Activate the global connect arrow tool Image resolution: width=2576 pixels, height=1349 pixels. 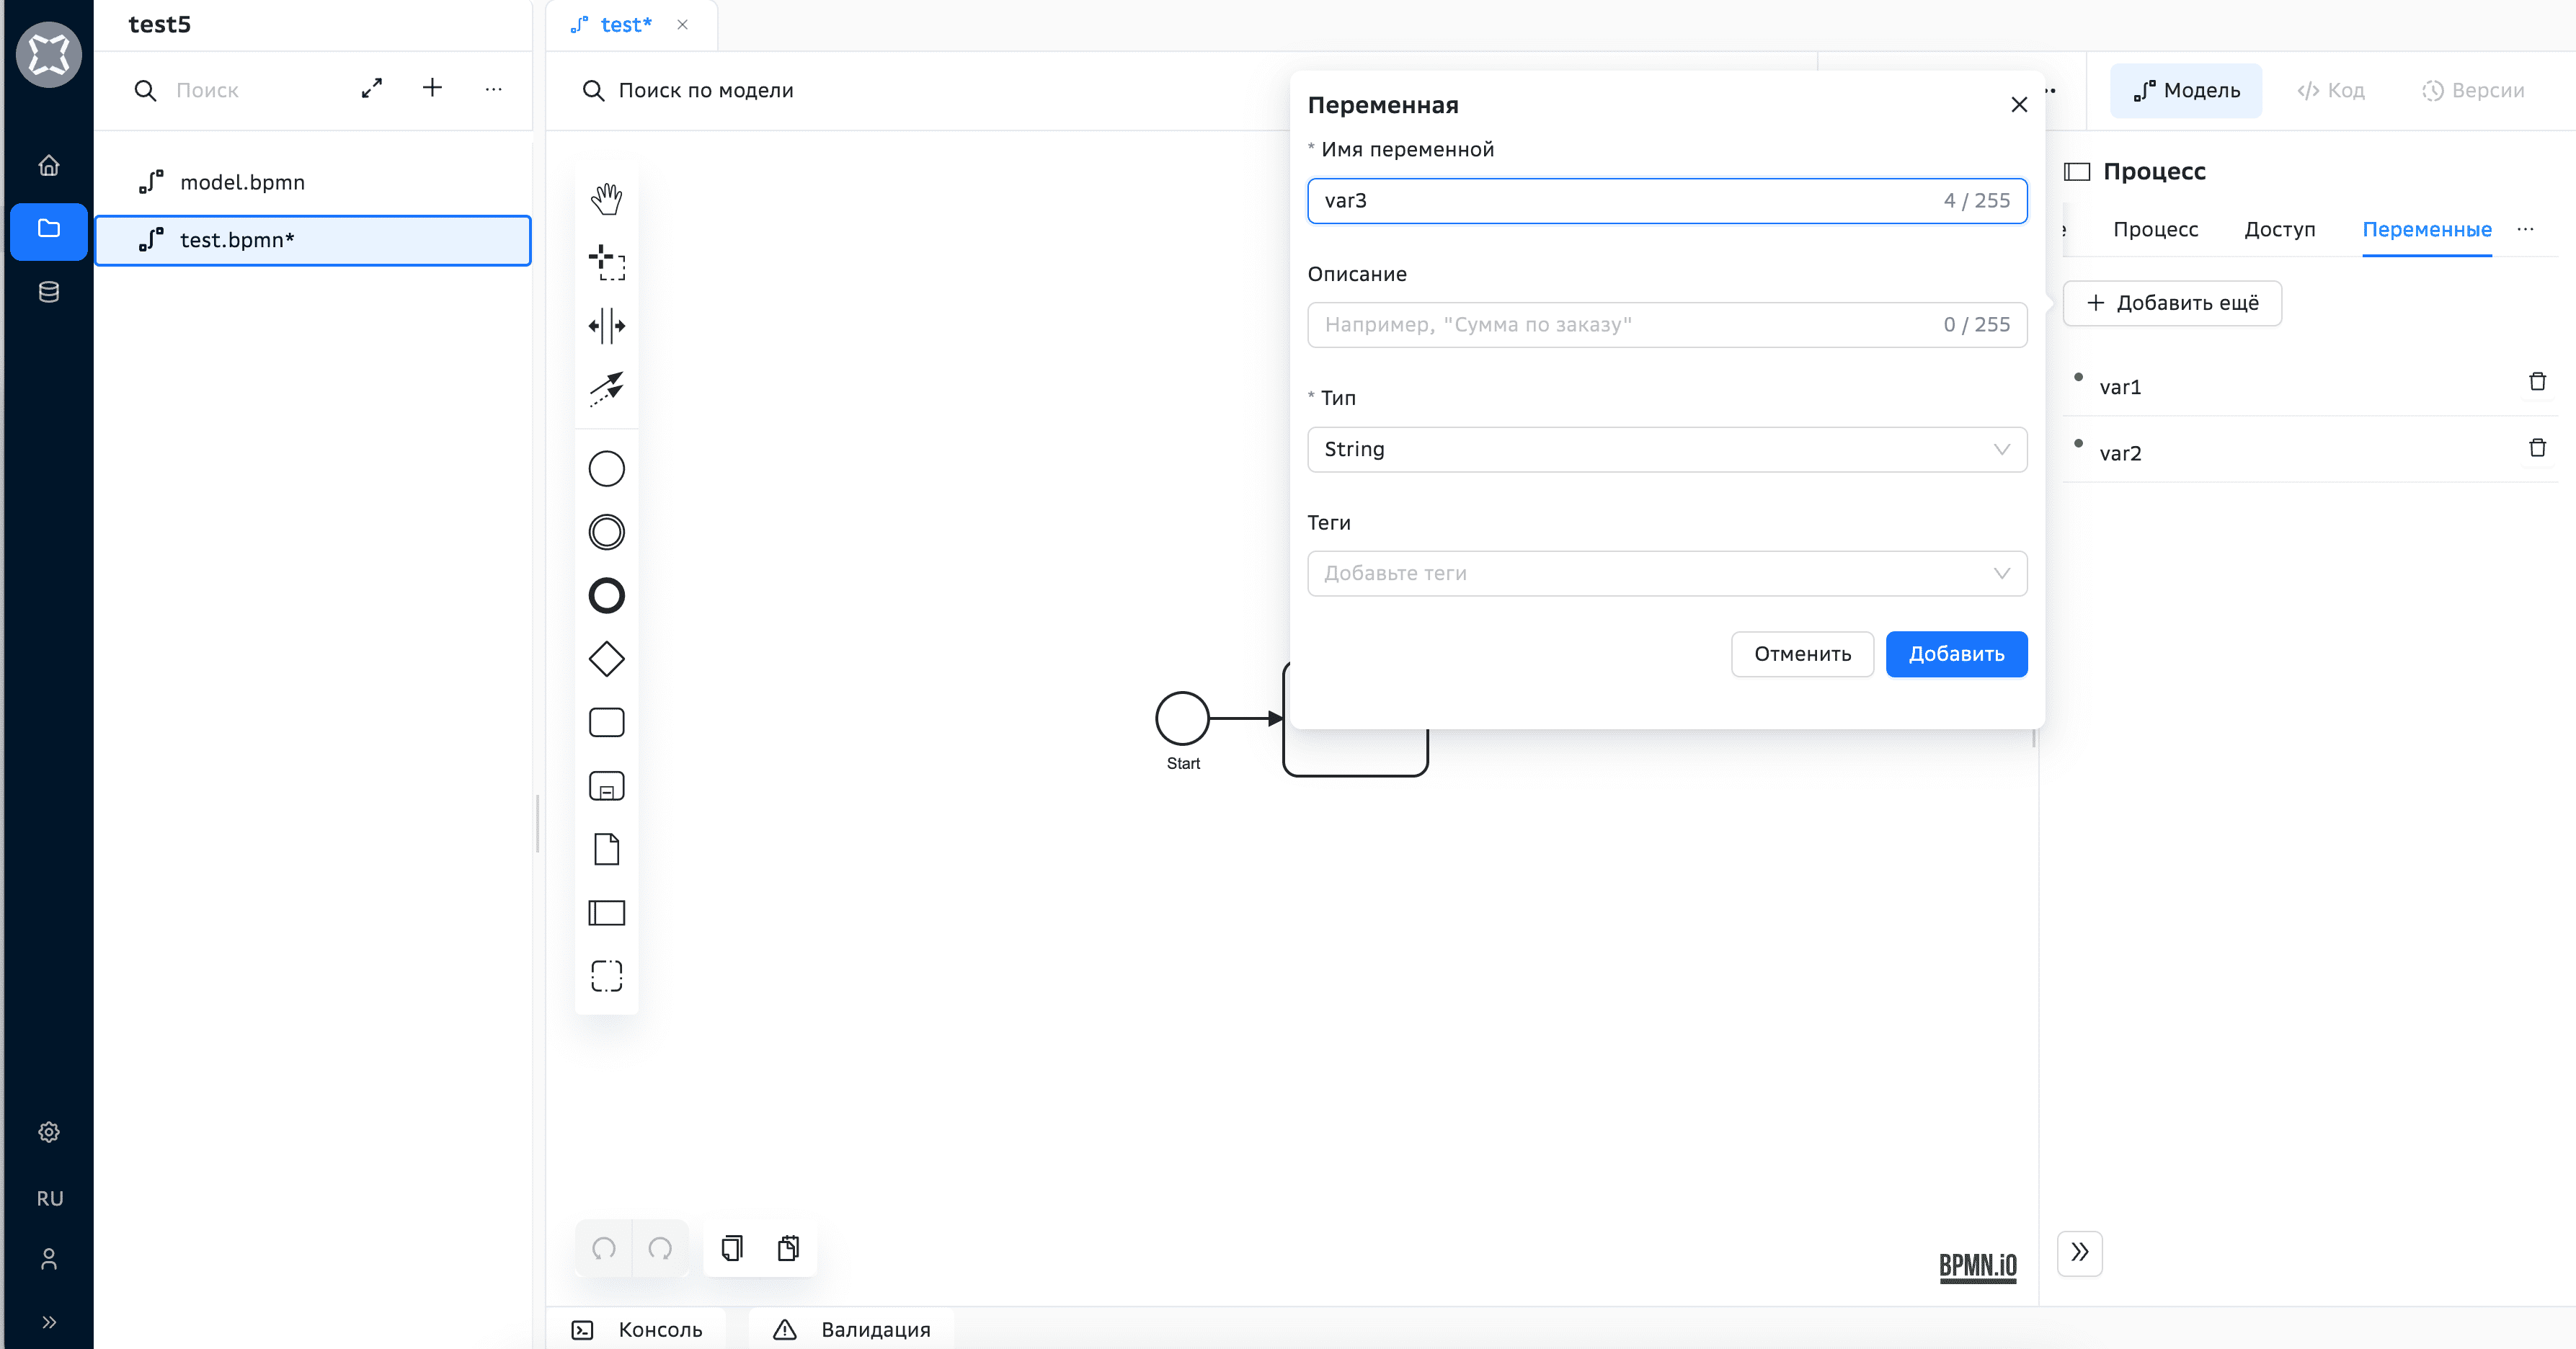coord(606,389)
